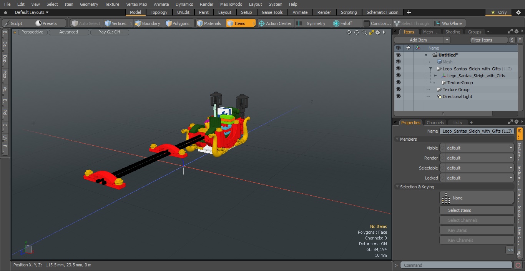Click the Directional Light item icon

click(x=439, y=96)
